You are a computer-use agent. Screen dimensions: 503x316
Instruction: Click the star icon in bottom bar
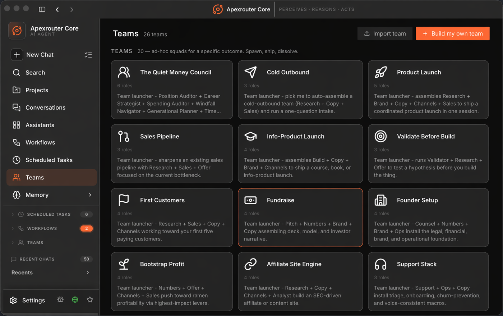[90, 299]
